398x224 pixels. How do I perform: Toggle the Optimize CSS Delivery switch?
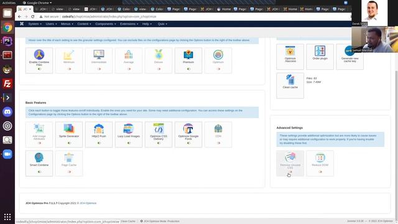pos(159,143)
